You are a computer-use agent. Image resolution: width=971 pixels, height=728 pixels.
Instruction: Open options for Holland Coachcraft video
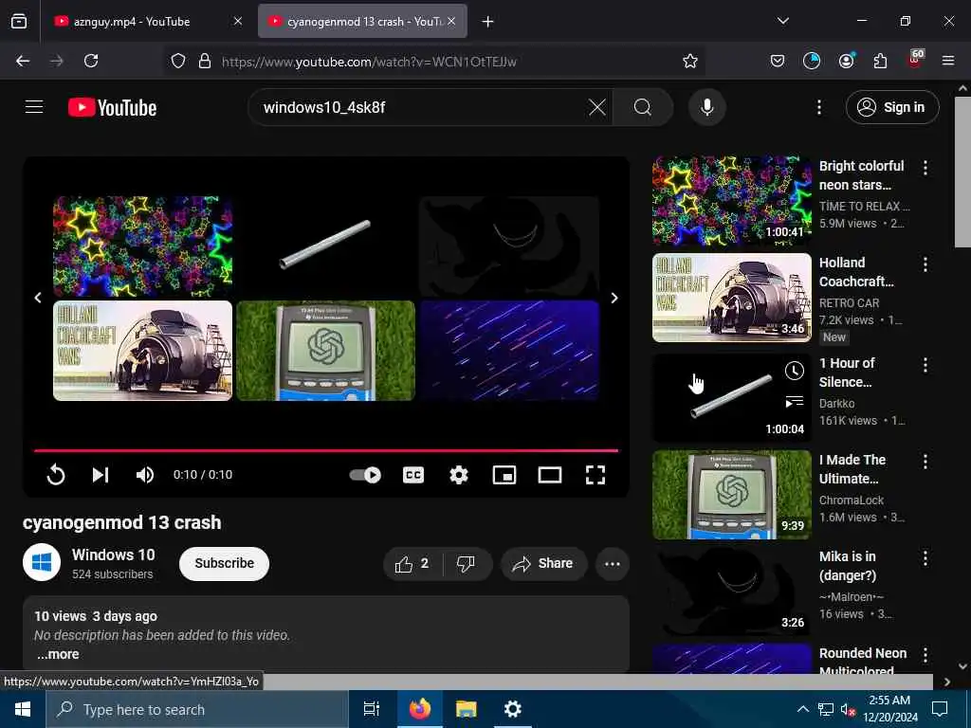pyautogui.click(x=925, y=264)
